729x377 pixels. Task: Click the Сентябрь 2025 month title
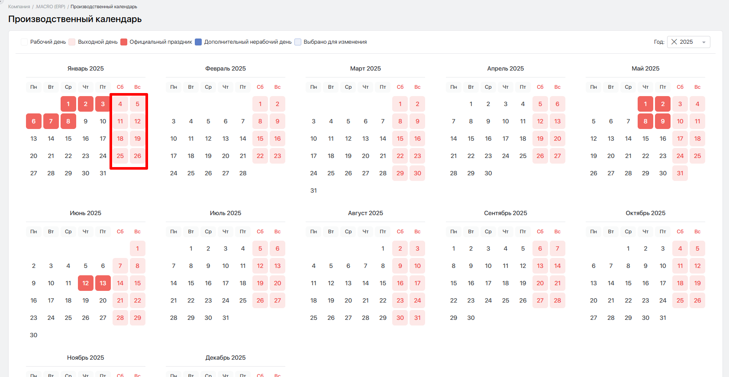[x=505, y=213]
